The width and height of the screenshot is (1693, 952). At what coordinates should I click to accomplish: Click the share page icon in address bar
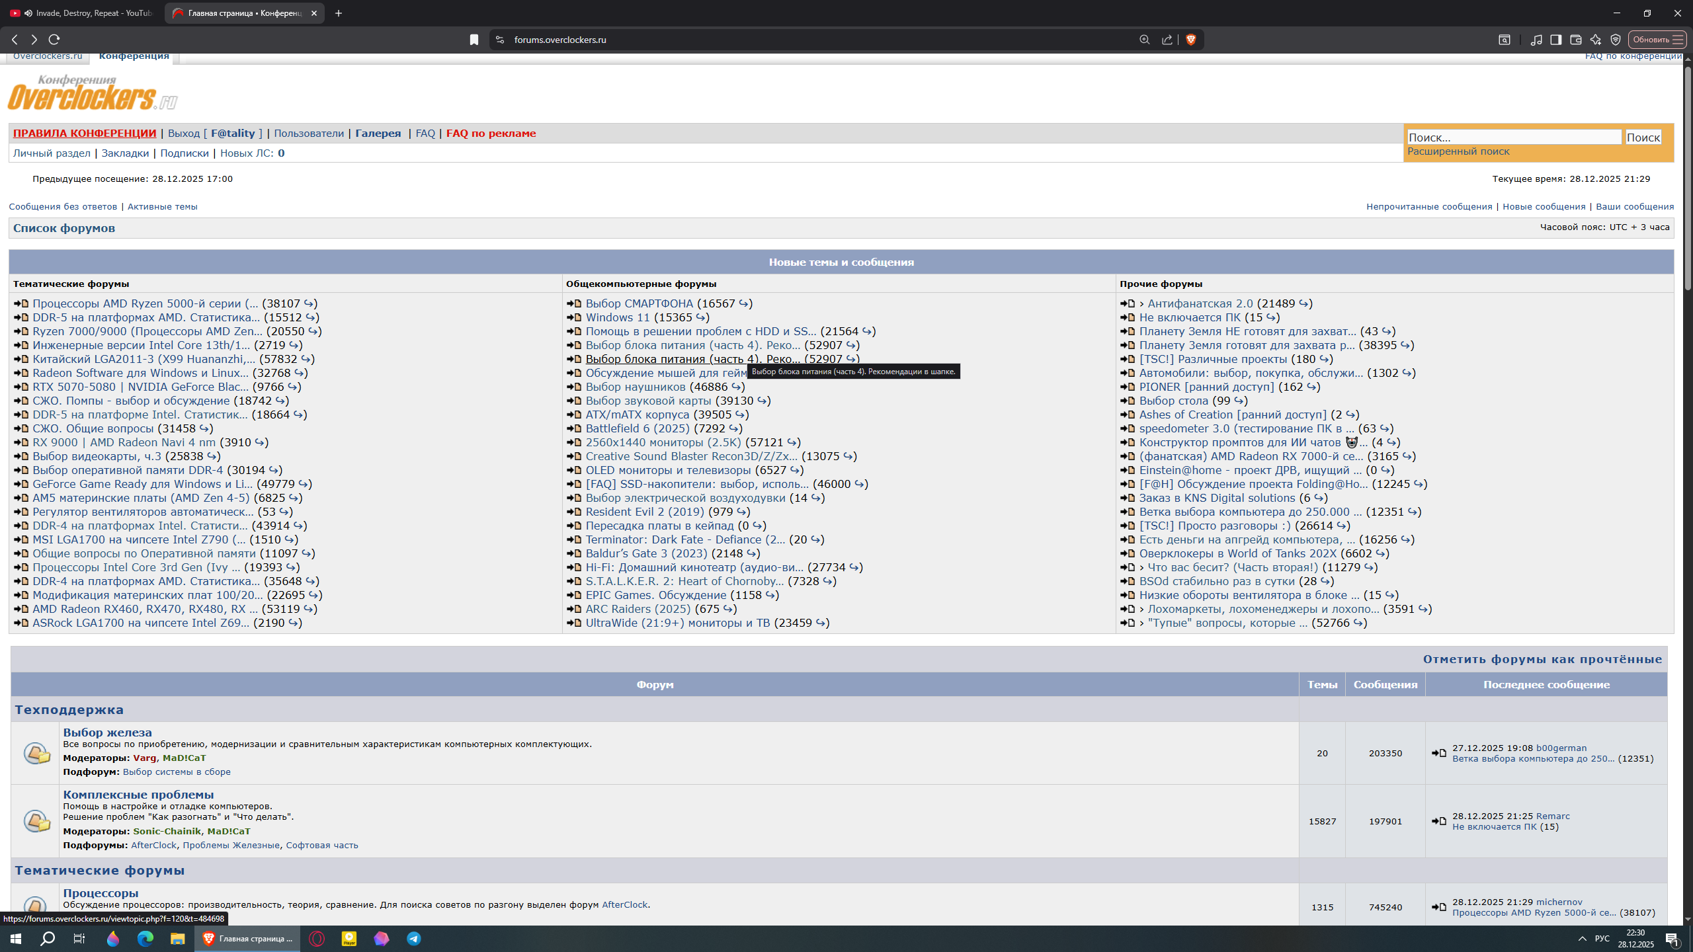coord(1167,40)
